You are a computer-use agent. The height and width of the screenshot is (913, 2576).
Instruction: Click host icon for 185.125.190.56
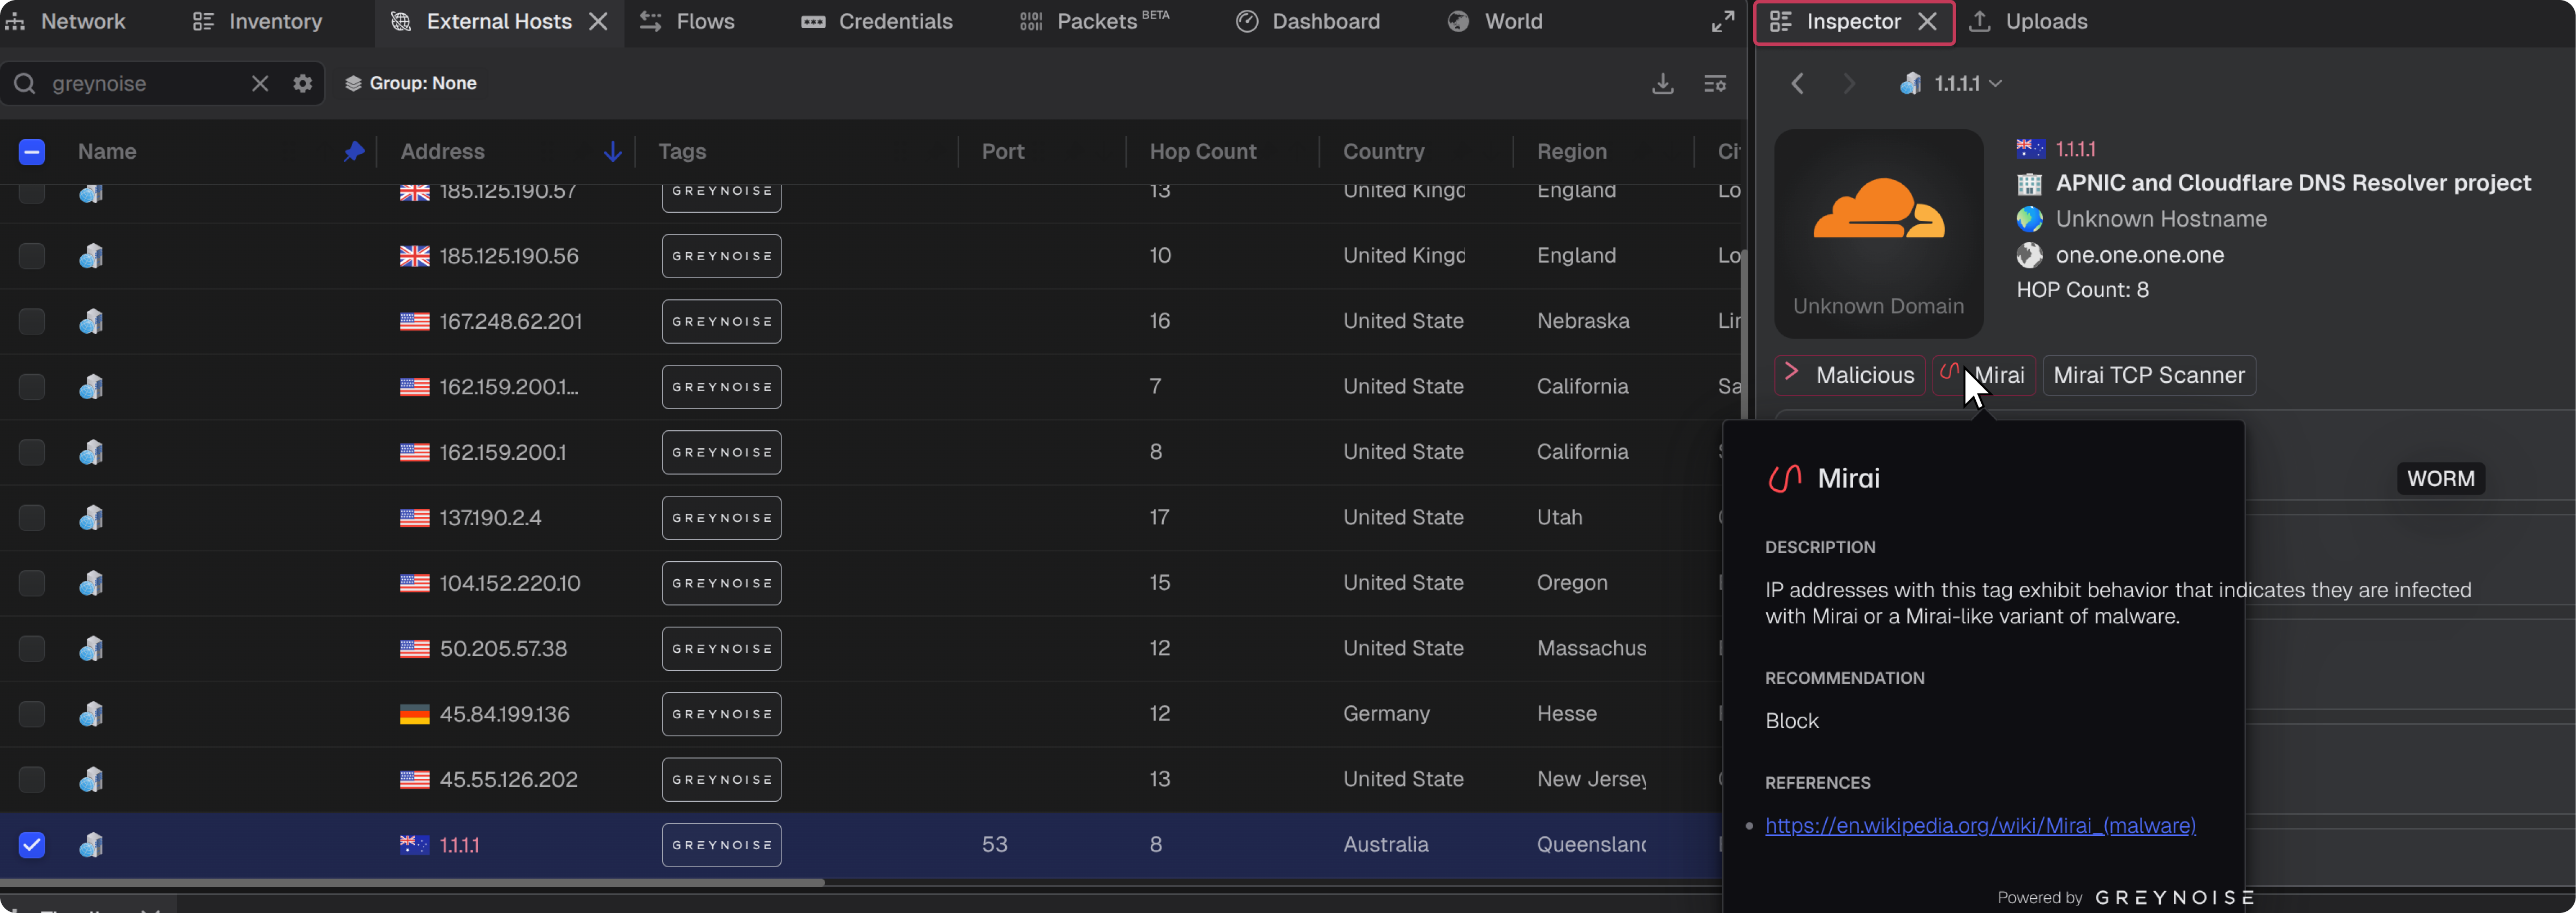click(91, 256)
